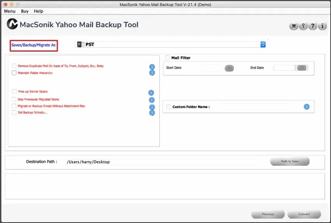331x223 pixels.
Task: Click the Saves/Backup/Migrate As label
Action: pos(33,45)
